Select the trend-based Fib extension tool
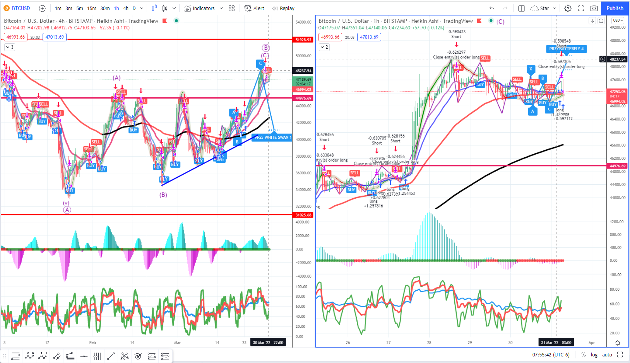 click(x=165, y=356)
